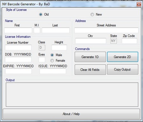Click the 'EXPIRE: YYYYMMDD' label
The height and width of the screenshot is (122, 143).
click(18, 66)
